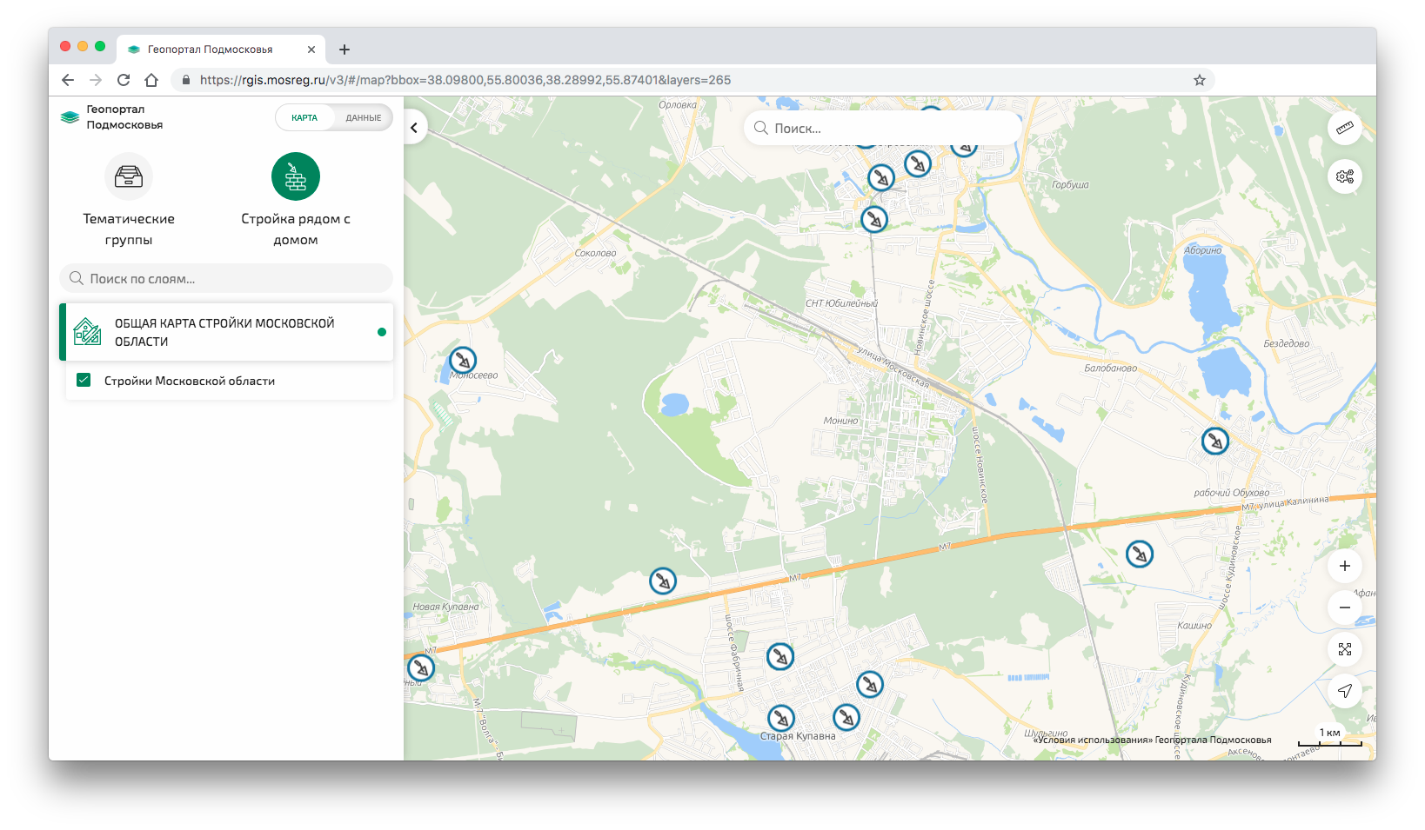The height and width of the screenshot is (830, 1425).
Task: Open the construction marker near Старая Купавна
Action: pos(780,718)
